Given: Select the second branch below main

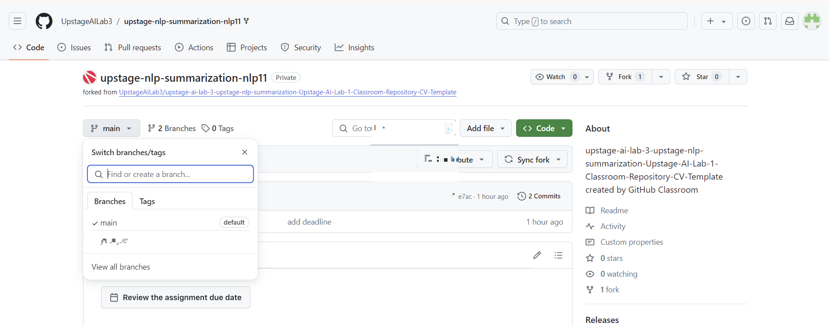Looking at the screenshot, I should point(170,241).
